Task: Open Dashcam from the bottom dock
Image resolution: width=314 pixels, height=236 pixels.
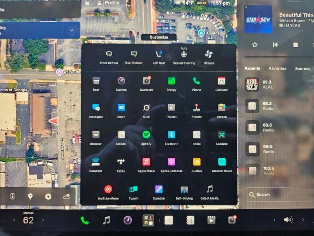Action: [232, 220]
